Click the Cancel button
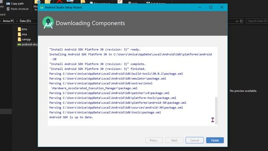268x151 pixels. [194, 140]
